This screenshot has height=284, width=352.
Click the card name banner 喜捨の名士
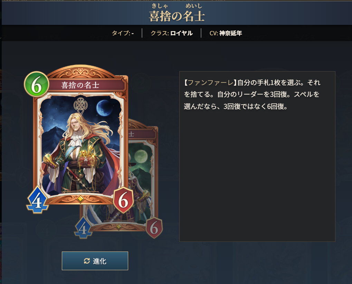click(80, 85)
